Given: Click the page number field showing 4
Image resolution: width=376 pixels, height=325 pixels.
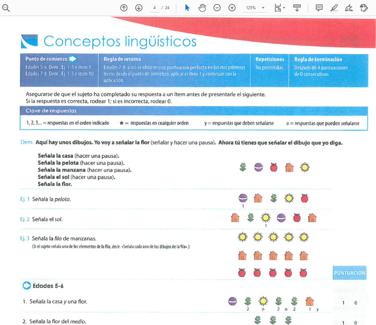Looking at the screenshot, I should [155, 7].
